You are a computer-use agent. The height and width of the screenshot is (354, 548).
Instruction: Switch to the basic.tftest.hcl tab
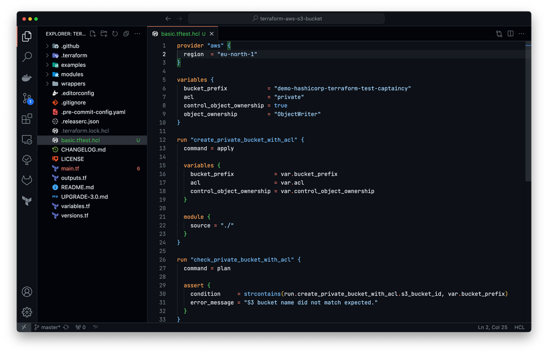click(180, 33)
